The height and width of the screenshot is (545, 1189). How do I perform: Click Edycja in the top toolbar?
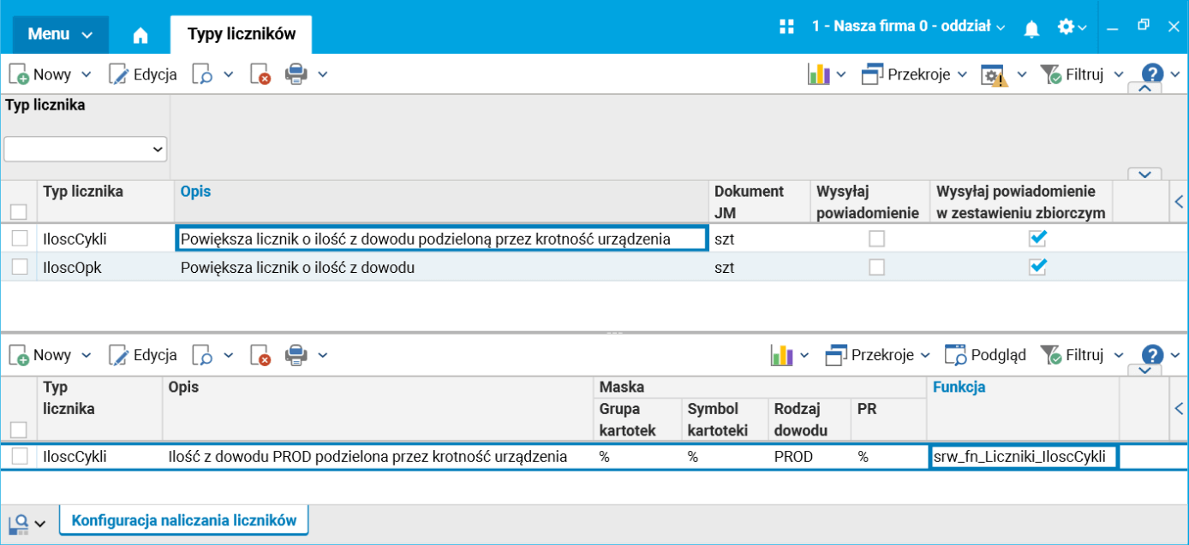pyautogui.click(x=144, y=74)
